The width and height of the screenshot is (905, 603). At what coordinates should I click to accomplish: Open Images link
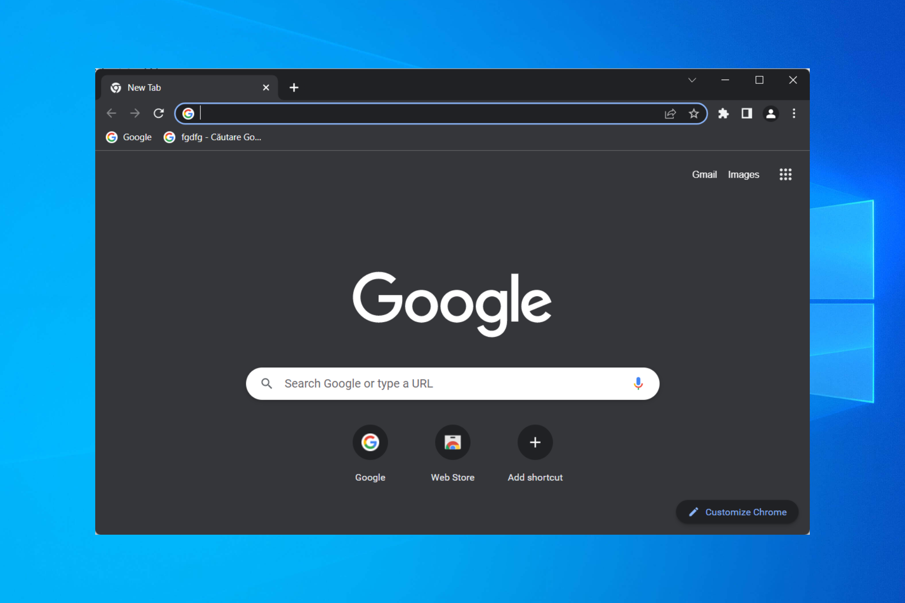click(743, 175)
